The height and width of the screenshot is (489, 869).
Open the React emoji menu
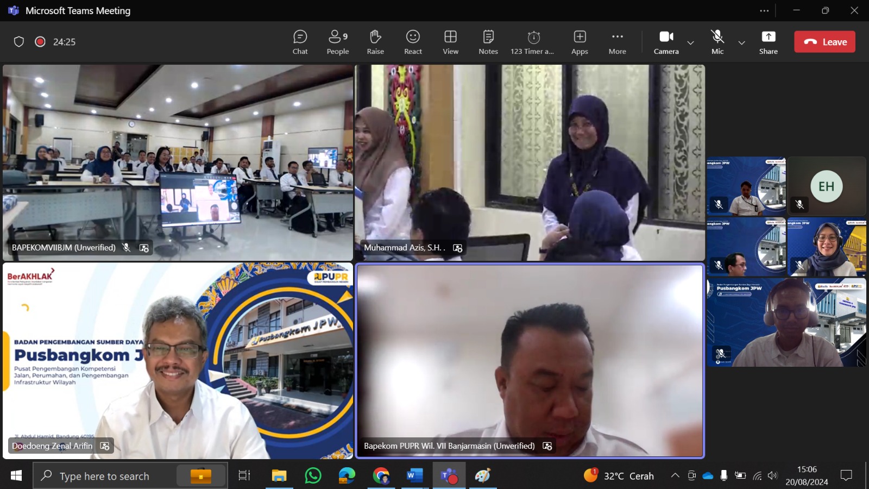coord(413,42)
